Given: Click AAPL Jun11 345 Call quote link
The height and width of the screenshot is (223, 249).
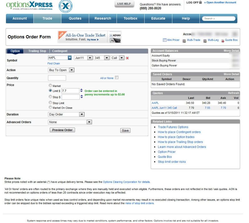Looking at the screenshot, I should point(164,108).
